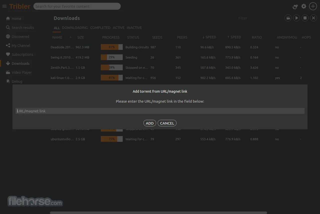Viewport: 320px width, 214px height.
Task: Select the Deadside.201... download row name
Action: tap(62, 47)
